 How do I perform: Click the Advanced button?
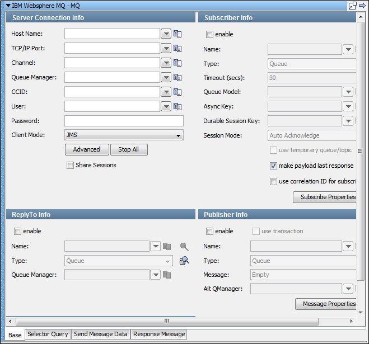click(x=87, y=149)
